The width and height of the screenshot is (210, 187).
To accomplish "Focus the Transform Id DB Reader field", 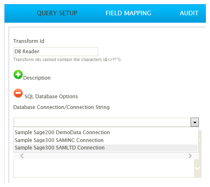I will (56, 52).
